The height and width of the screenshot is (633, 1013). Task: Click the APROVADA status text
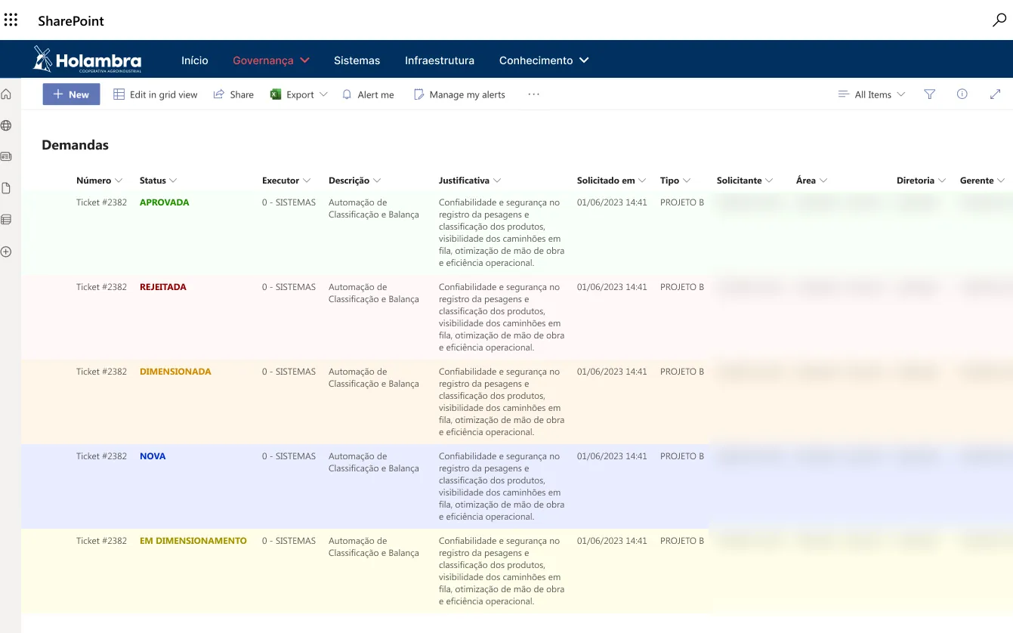click(165, 202)
